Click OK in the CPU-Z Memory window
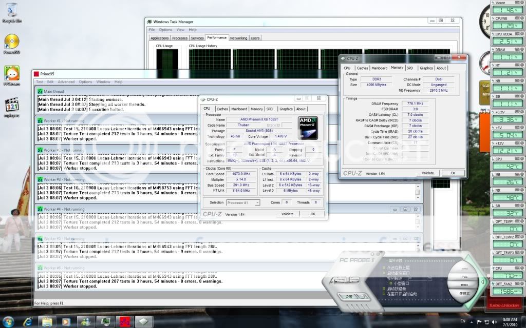This screenshot has height=328, width=526. click(453, 173)
